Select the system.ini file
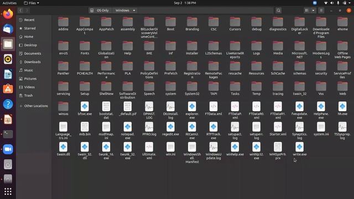Screen dimensions: 354x199 (321, 129)
